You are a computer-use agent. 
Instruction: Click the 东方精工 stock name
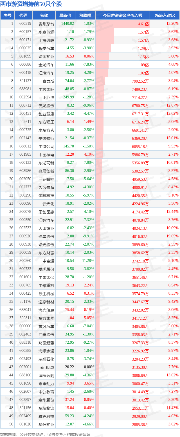[46, 122]
